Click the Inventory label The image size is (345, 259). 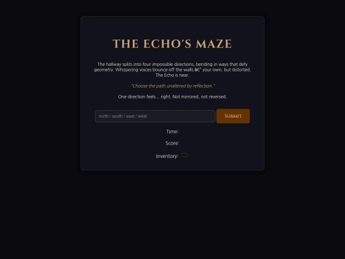(167, 156)
